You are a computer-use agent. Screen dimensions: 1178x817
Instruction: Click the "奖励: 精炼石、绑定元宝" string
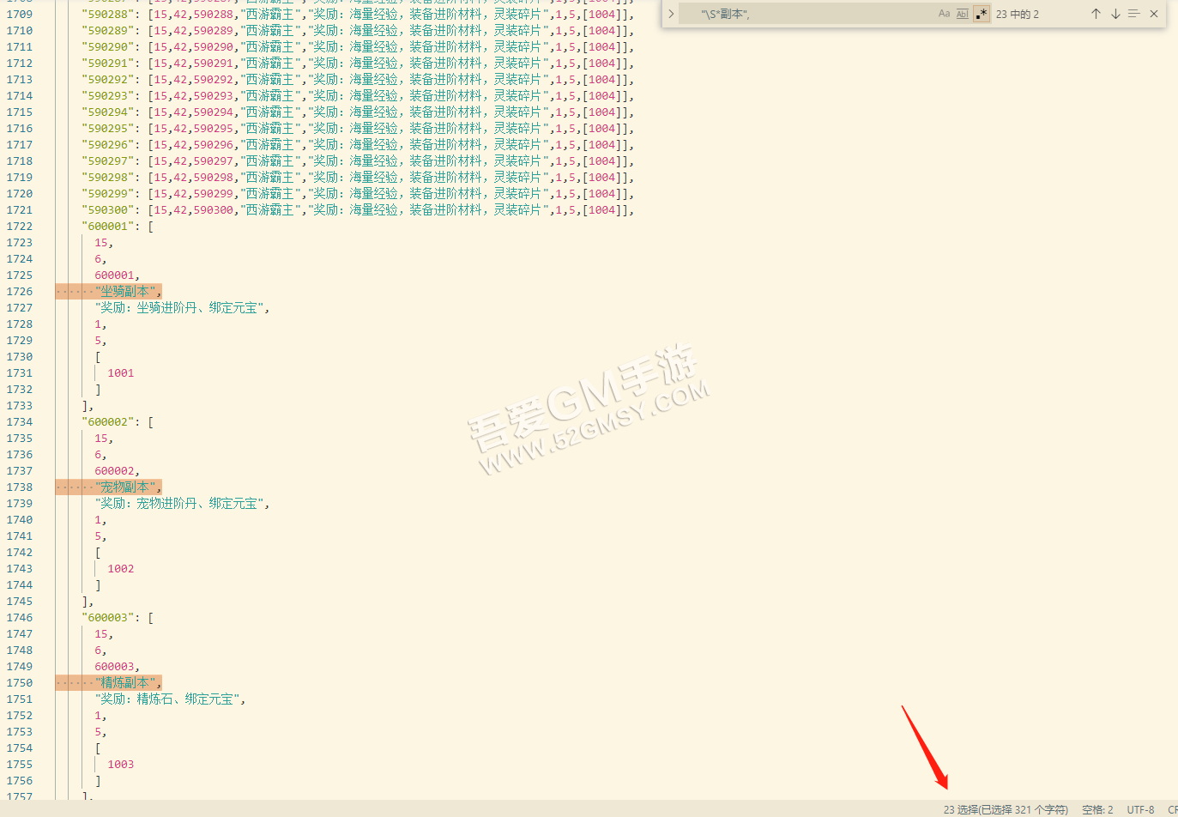[x=167, y=699]
